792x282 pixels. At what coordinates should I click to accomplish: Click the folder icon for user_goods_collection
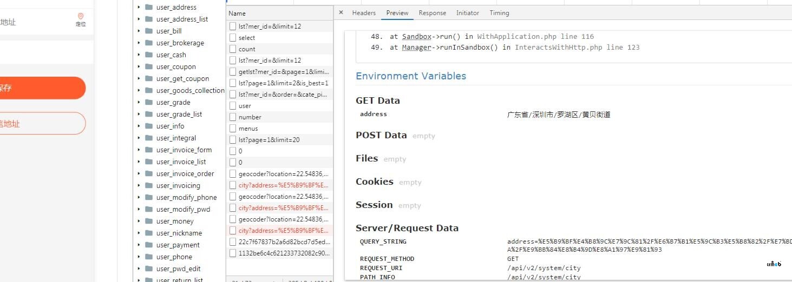pyautogui.click(x=149, y=90)
